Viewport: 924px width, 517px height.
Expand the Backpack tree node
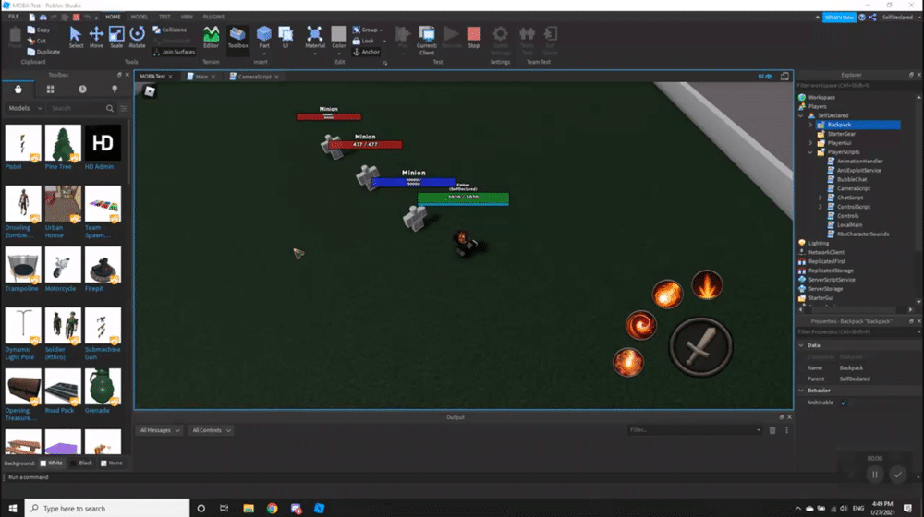[x=810, y=125]
